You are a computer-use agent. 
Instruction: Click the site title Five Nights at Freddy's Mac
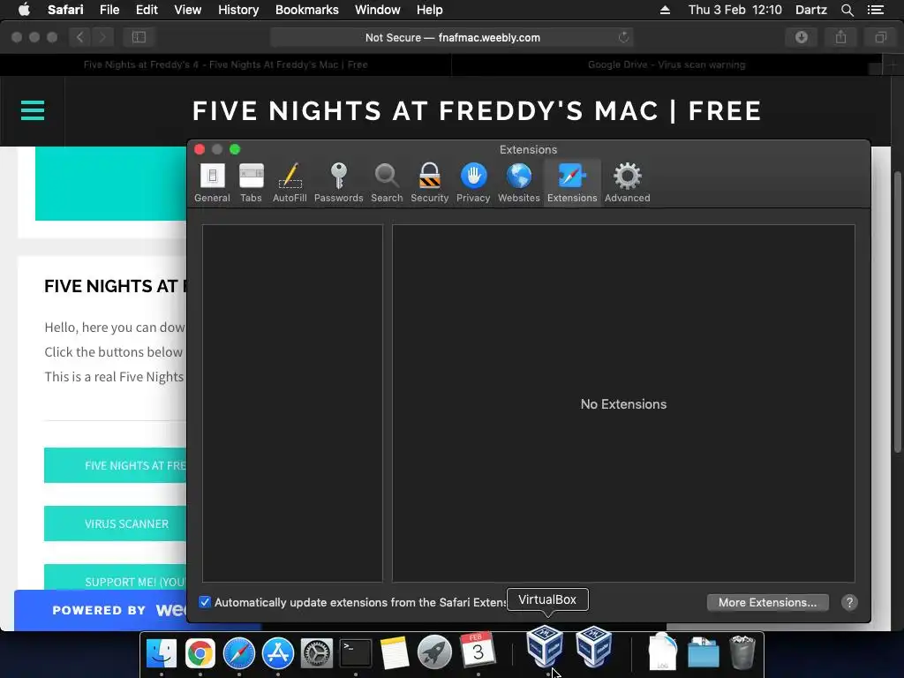[x=477, y=110]
